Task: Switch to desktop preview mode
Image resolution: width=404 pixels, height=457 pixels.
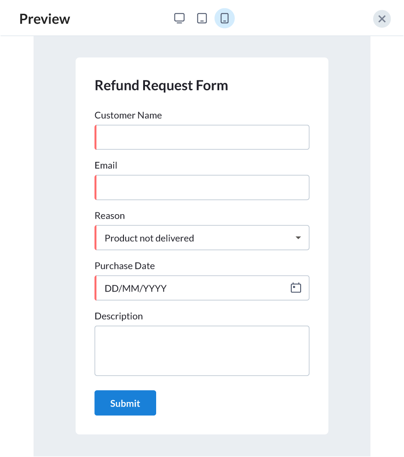Action: 179,18
